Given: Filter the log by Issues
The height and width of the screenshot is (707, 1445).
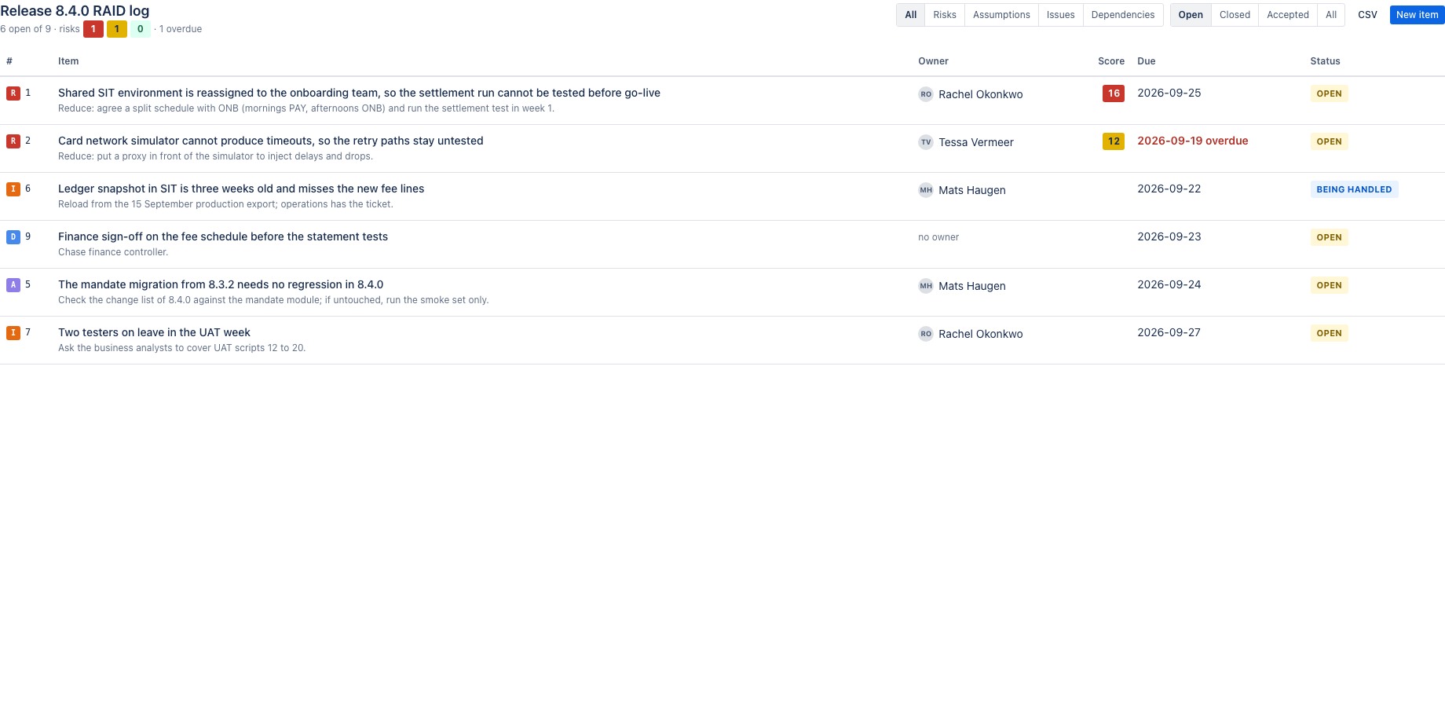Looking at the screenshot, I should point(1060,15).
